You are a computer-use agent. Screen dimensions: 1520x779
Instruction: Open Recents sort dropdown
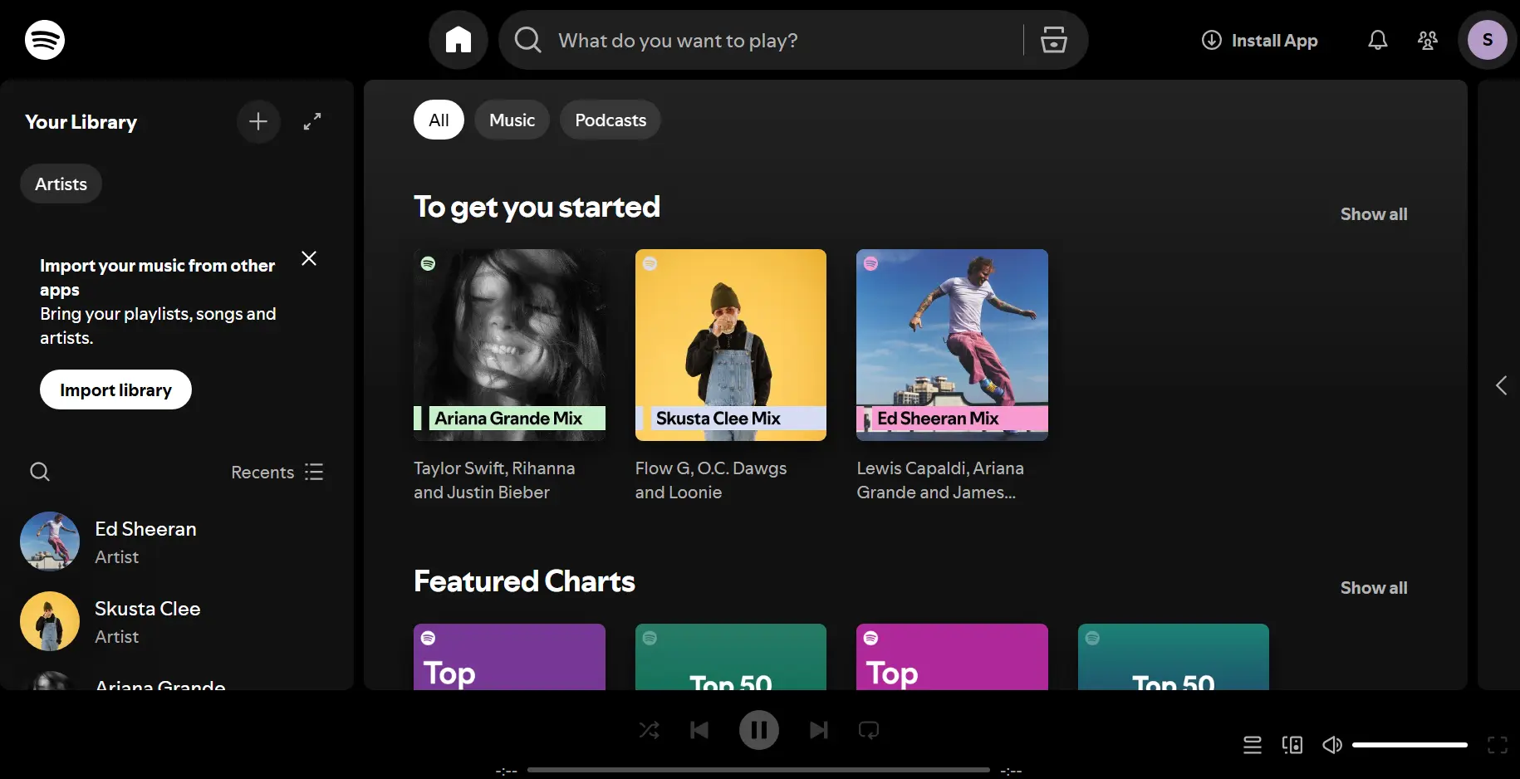277,472
